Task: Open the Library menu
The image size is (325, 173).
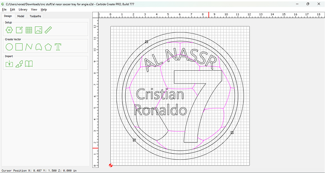Action: (x=23, y=9)
